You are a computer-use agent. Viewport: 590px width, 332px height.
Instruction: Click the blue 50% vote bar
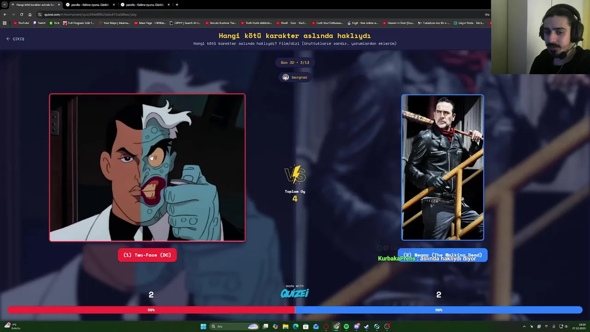click(x=439, y=310)
